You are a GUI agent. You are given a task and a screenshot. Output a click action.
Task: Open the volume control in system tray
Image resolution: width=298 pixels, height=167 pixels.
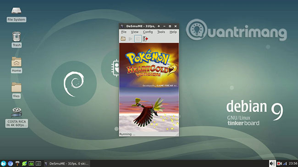tap(272, 163)
